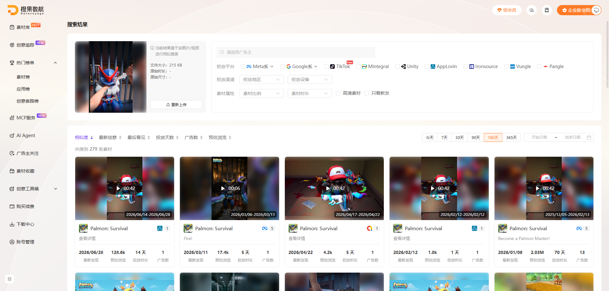Viewport: 609px width, 291px height.
Task: Enable the 高清素材 checkbox
Action: point(338,93)
